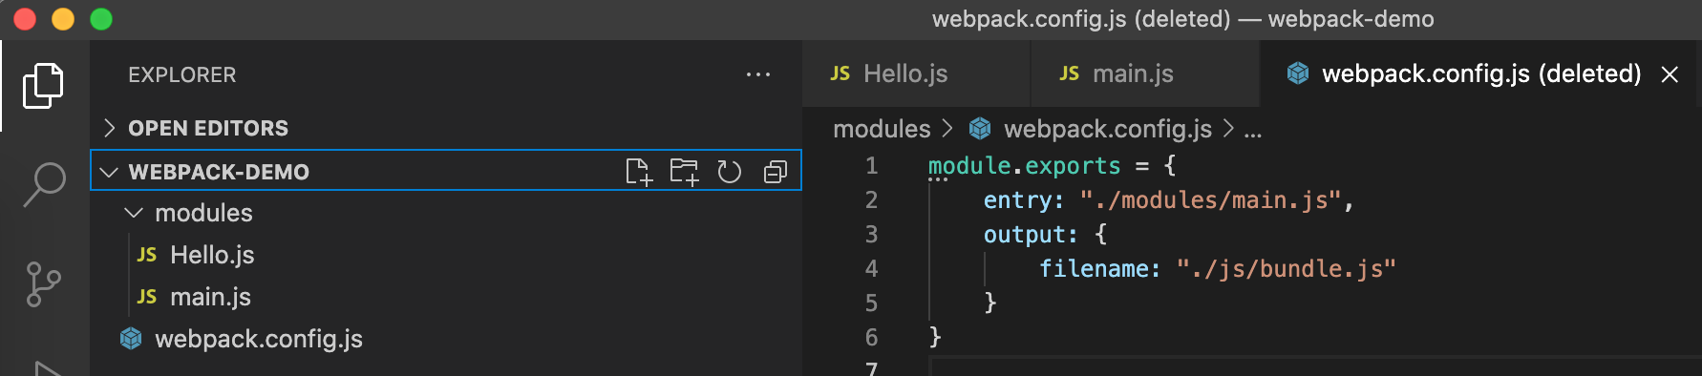Click the yellow minimize window button
1702x376 pixels.
point(63,19)
